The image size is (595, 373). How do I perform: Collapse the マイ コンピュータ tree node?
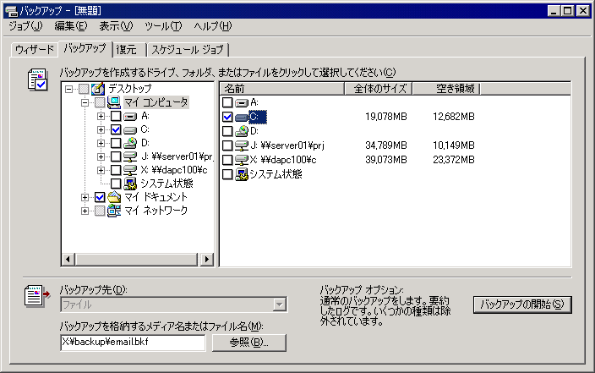click(x=85, y=102)
